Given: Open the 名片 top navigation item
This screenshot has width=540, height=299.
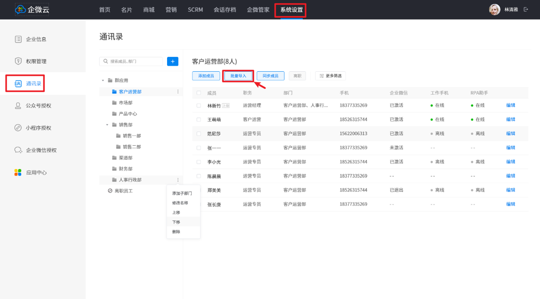Looking at the screenshot, I should pyautogui.click(x=127, y=10).
